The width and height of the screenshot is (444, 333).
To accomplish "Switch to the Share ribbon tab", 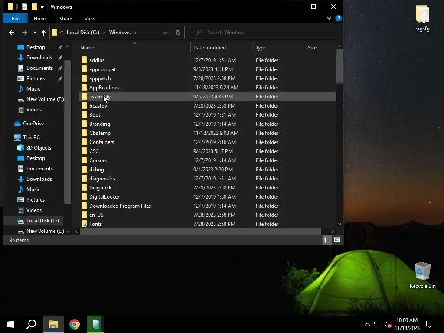I will [65, 19].
